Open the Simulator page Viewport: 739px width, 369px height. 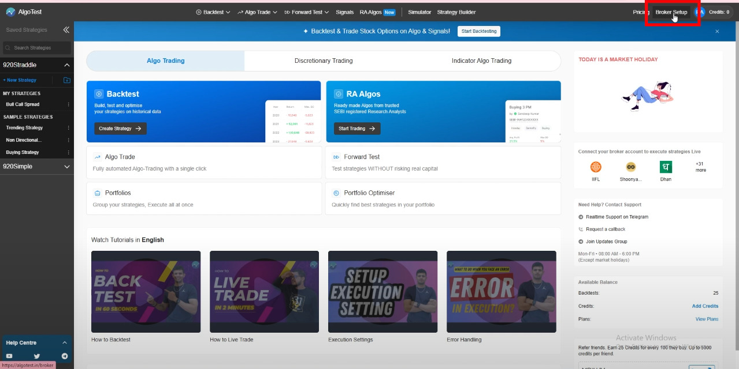419,12
